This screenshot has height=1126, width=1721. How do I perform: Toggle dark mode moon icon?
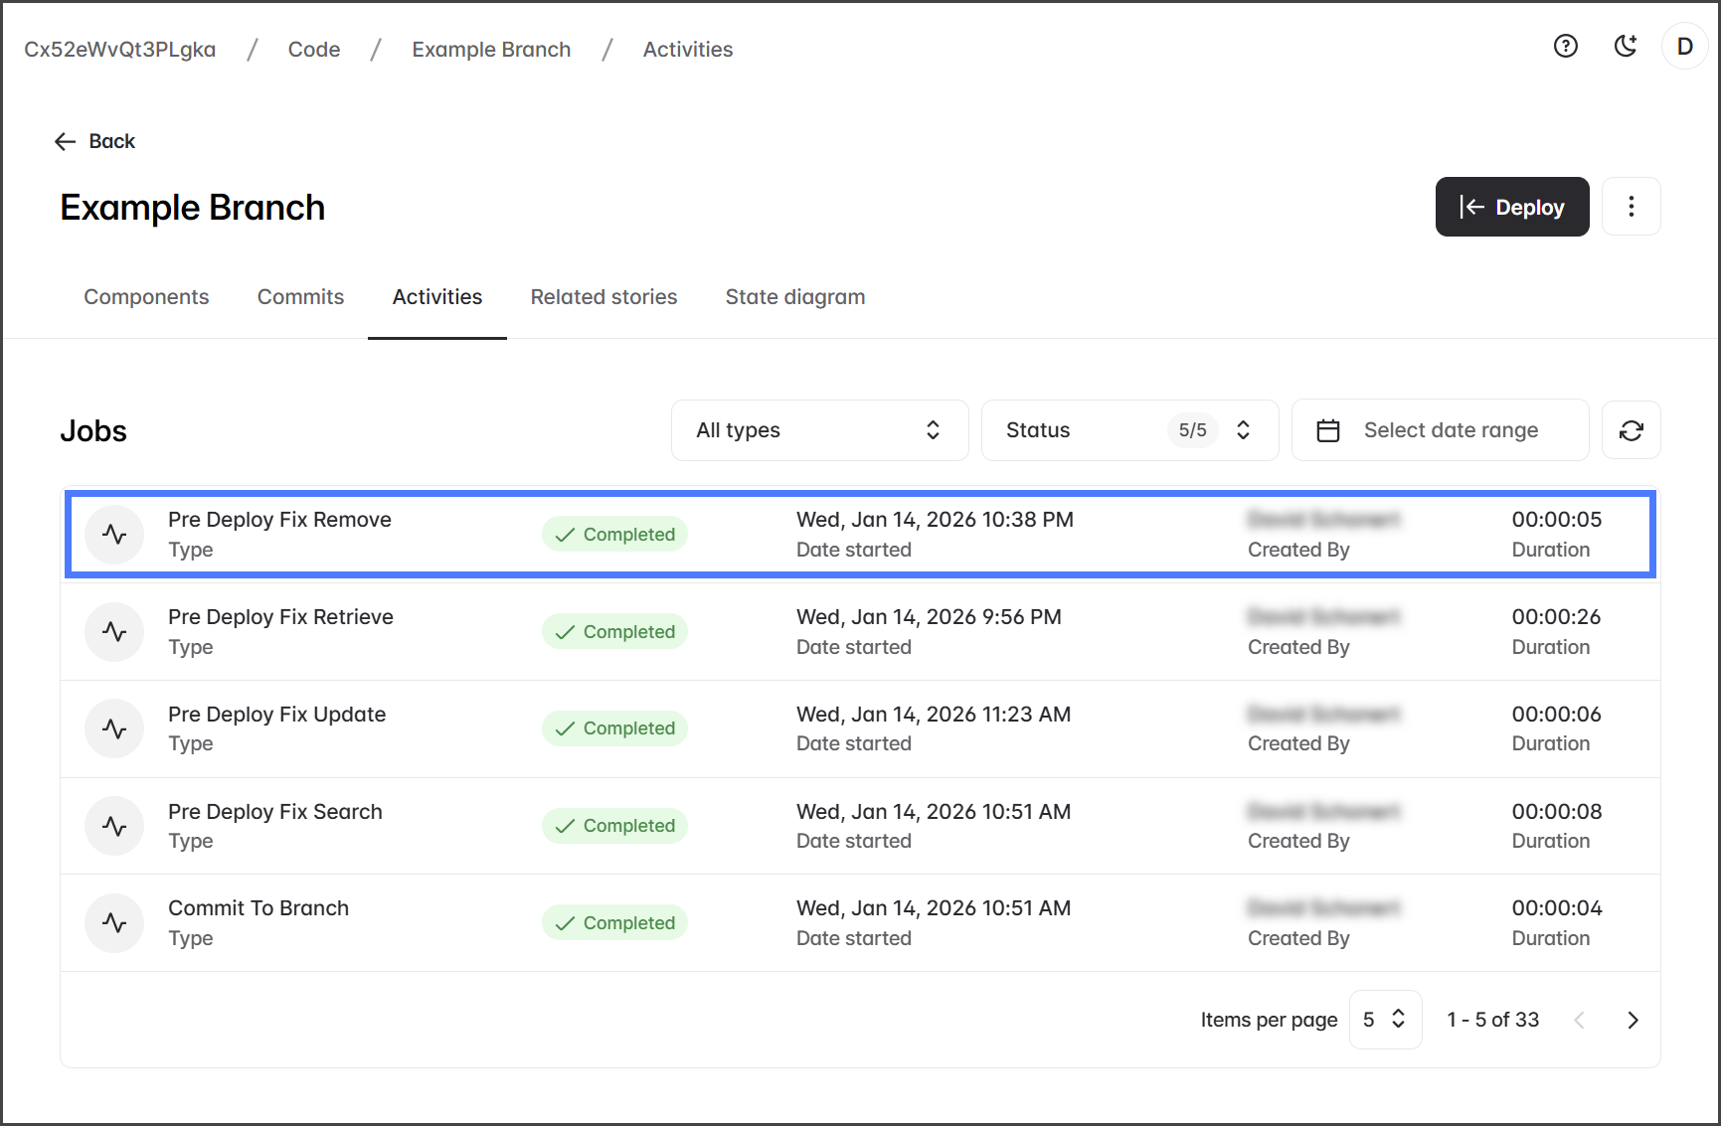tap(1625, 46)
